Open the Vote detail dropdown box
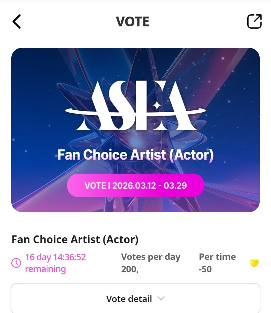The height and width of the screenshot is (313, 271). click(x=135, y=298)
